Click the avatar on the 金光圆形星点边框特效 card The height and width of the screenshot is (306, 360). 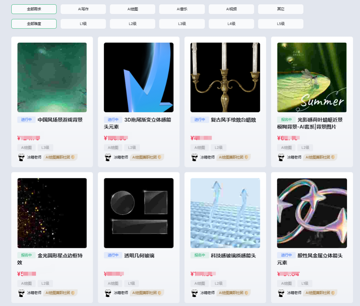[21, 293]
